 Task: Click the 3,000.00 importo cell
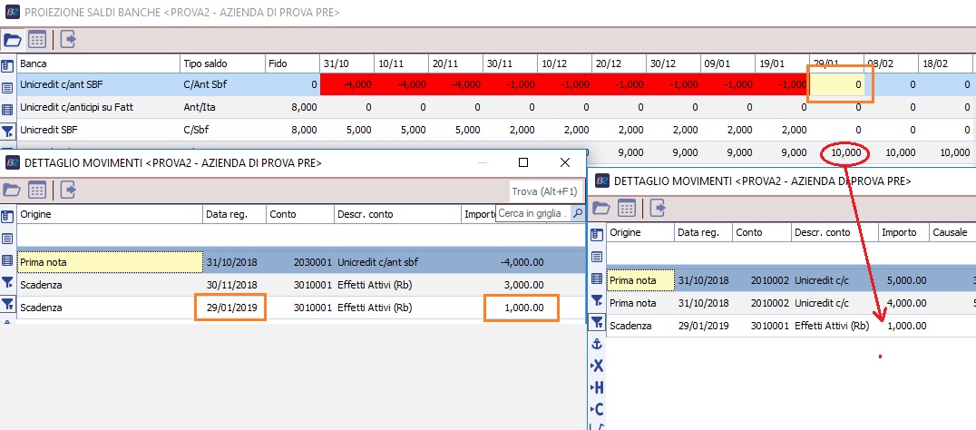click(x=505, y=284)
